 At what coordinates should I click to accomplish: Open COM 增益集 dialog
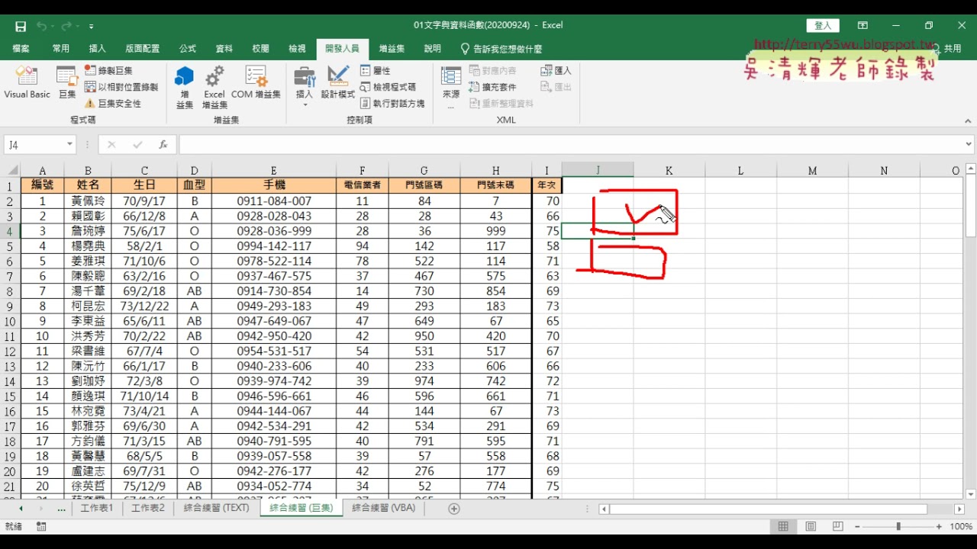(256, 82)
